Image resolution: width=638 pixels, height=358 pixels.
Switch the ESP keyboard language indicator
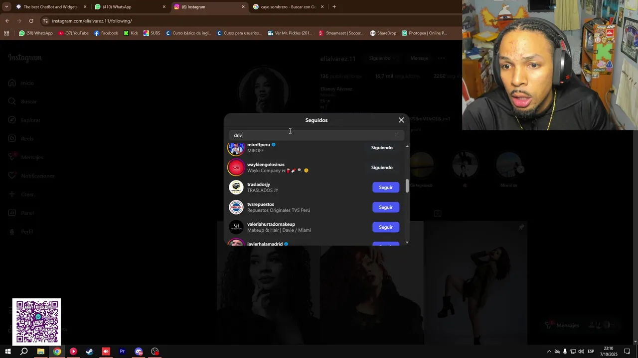pyautogui.click(x=591, y=352)
